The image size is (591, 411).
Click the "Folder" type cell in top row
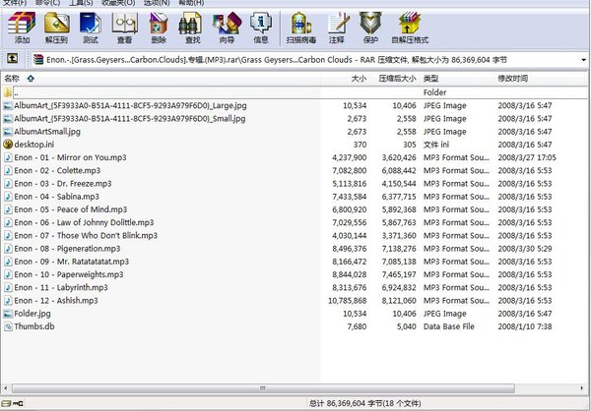click(x=434, y=92)
